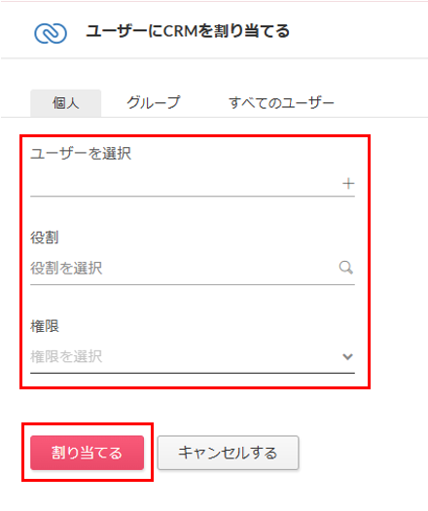Click the ユーザーにCRMを割り当てる heading
This screenshot has width=428, height=511.
coord(188,31)
